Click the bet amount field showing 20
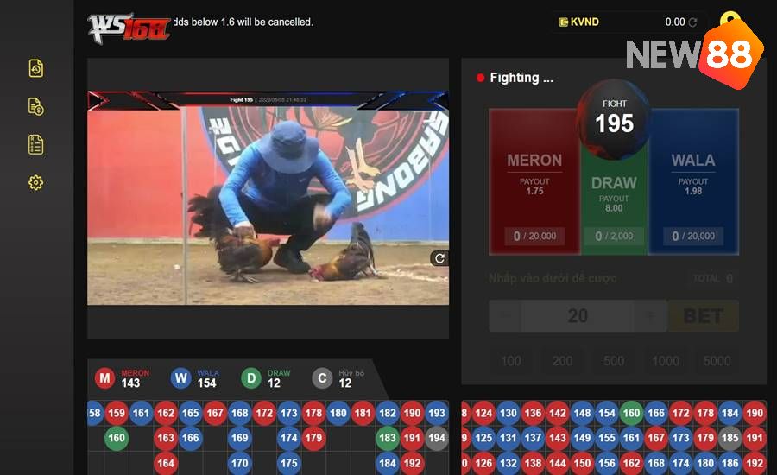This screenshot has width=777, height=475. tap(578, 316)
